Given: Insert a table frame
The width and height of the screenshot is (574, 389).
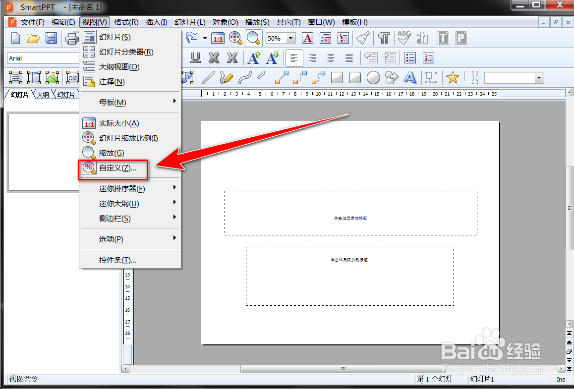Looking at the screenshot, I should (34, 78).
